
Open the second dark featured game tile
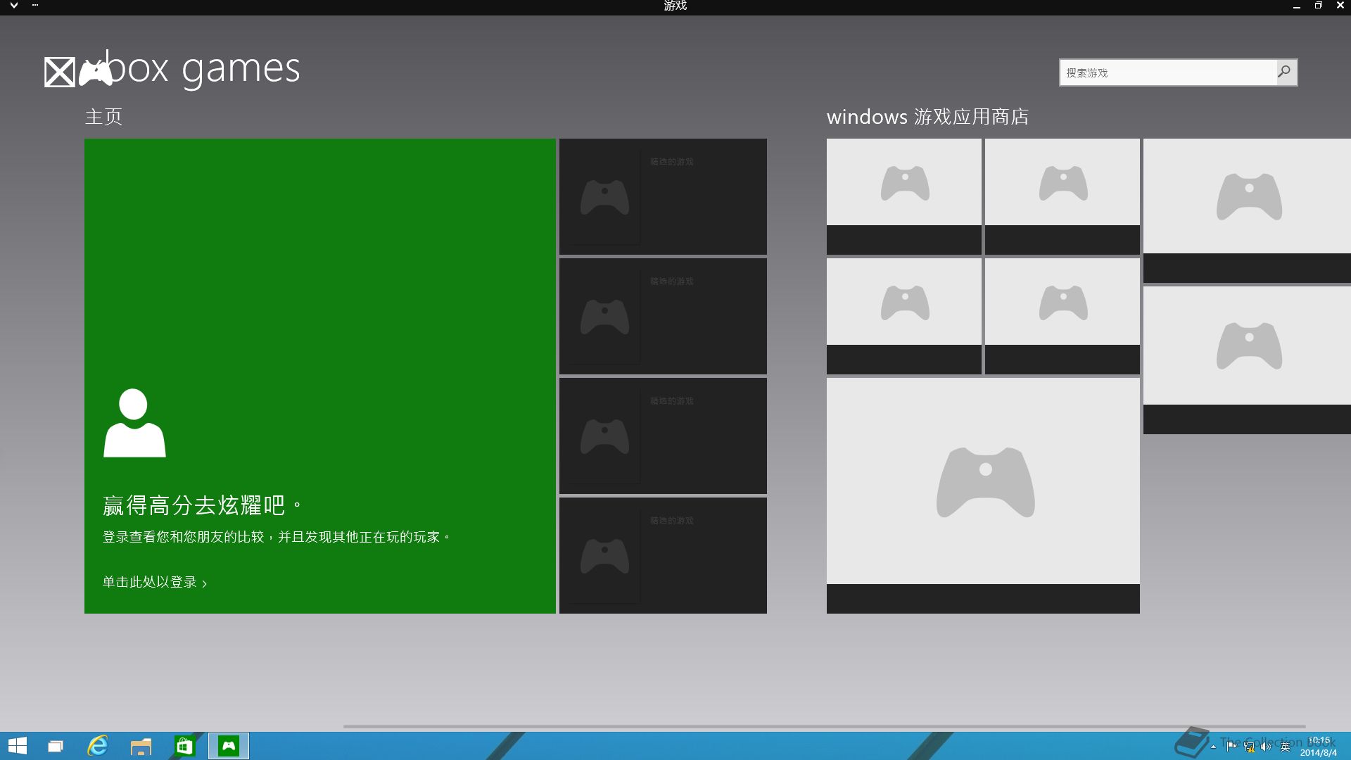coord(663,316)
